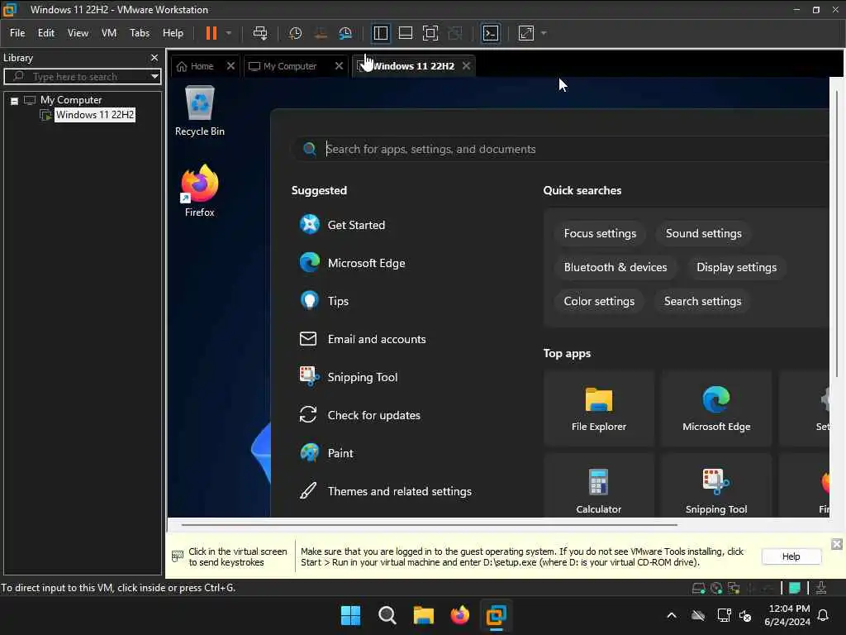Dismiss the VMware Tools notification bar
Screen dimensions: 846x635
[836, 544]
